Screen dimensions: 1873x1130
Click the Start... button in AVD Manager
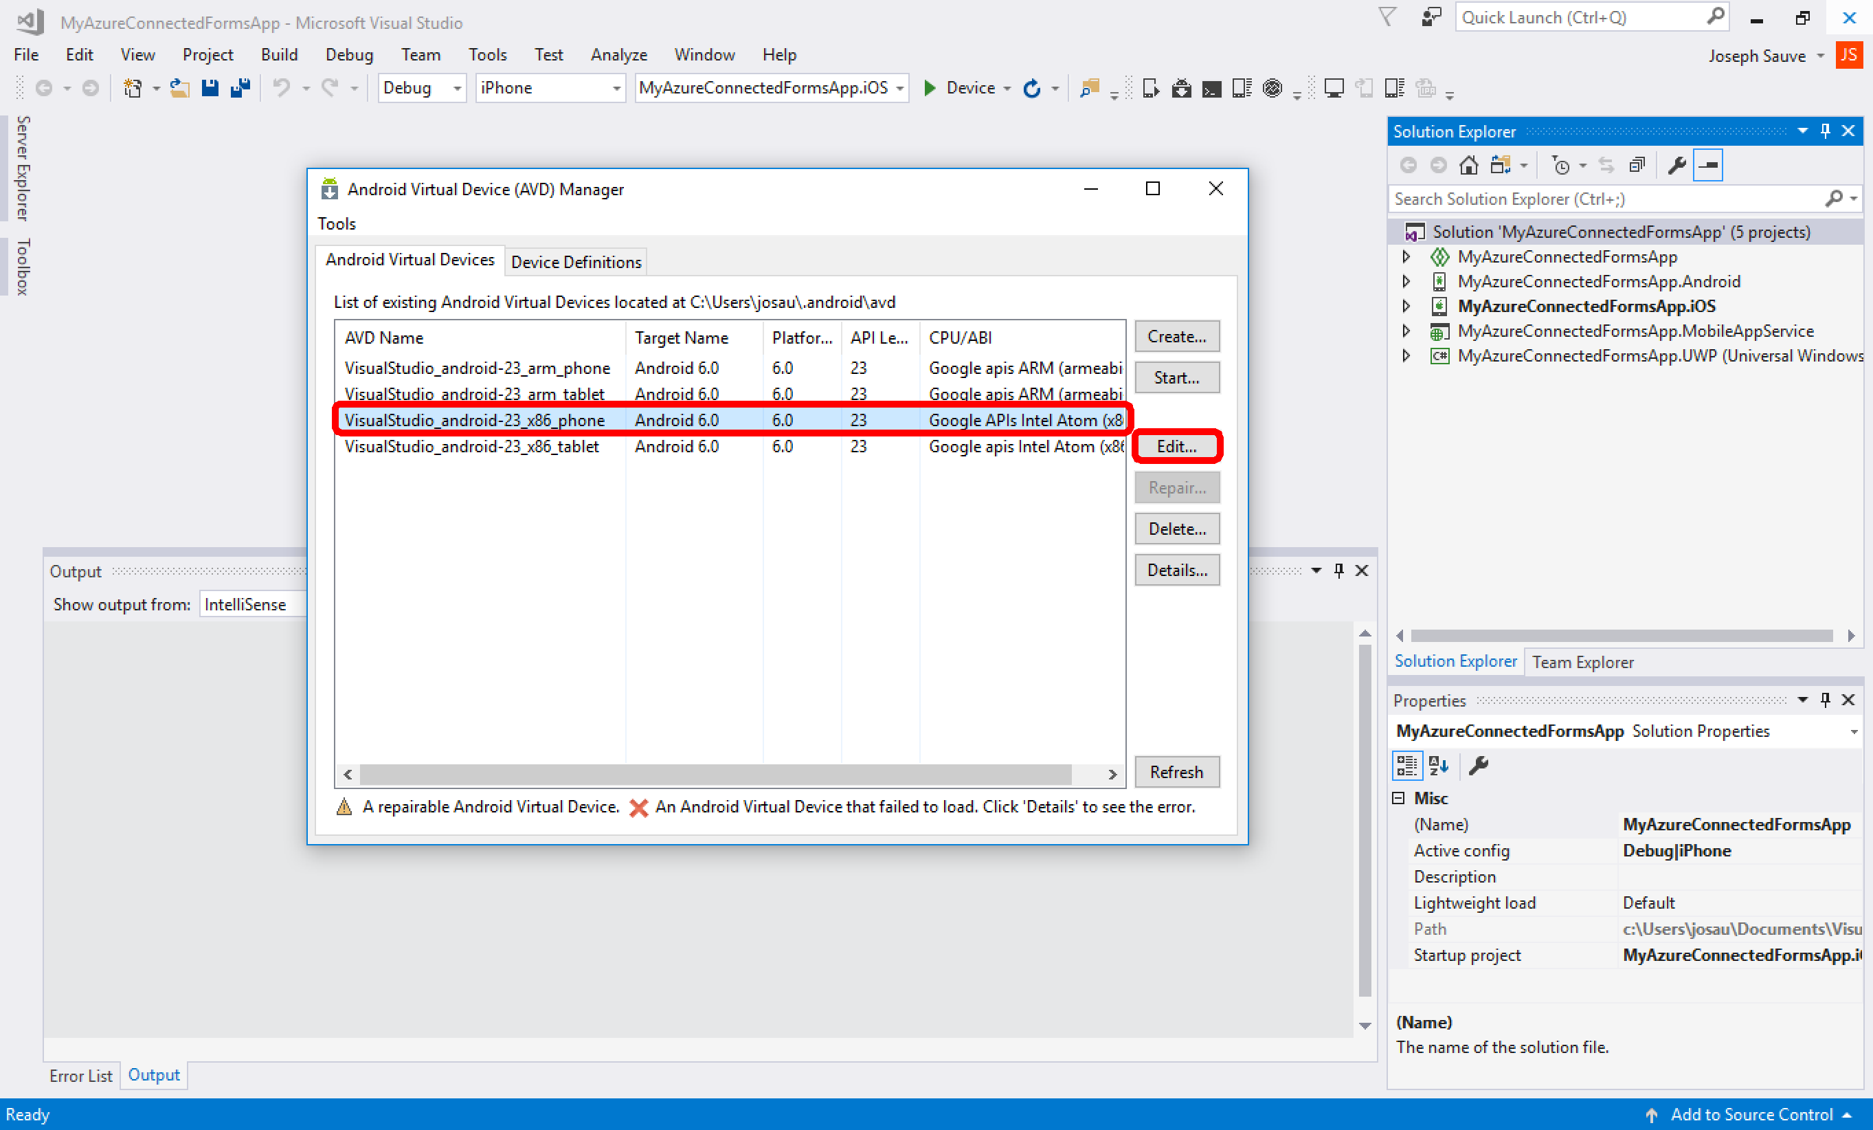tap(1177, 377)
